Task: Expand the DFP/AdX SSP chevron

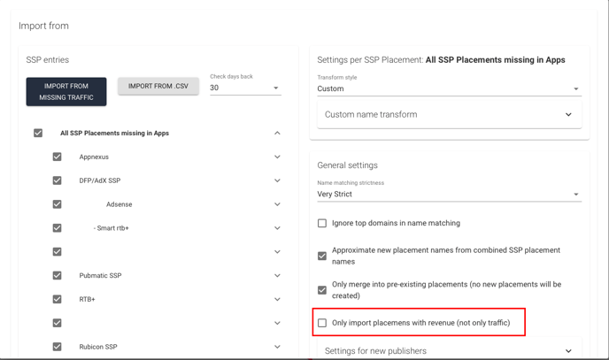Action: pos(277,180)
